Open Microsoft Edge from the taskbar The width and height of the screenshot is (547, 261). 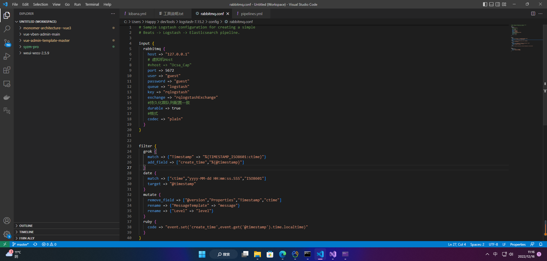click(x=283, y=254)
